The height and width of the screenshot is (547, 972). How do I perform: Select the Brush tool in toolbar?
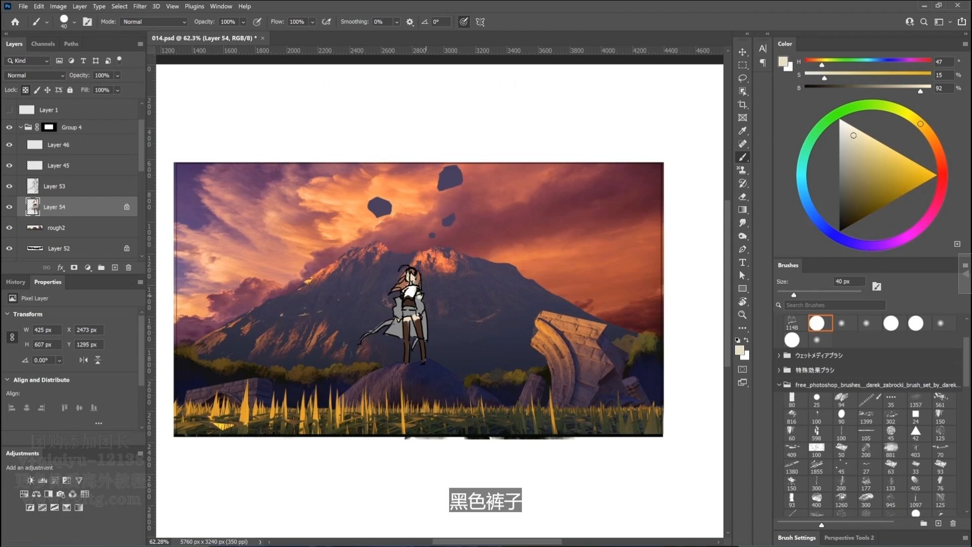pos(742,158)
